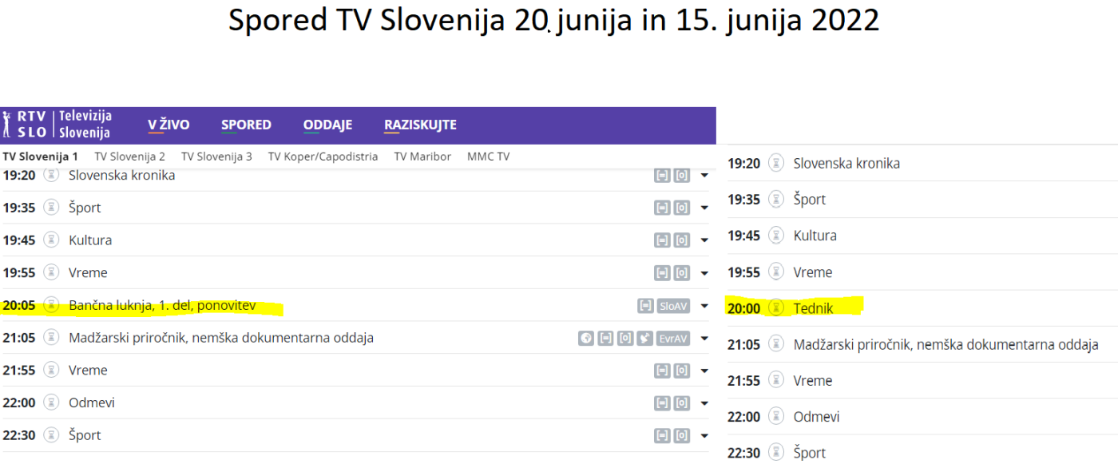
Task: Open the V ŽIVO menu item
Action: pos(168,125)
